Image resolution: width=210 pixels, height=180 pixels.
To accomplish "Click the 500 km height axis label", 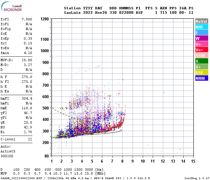I will [46, 108].
